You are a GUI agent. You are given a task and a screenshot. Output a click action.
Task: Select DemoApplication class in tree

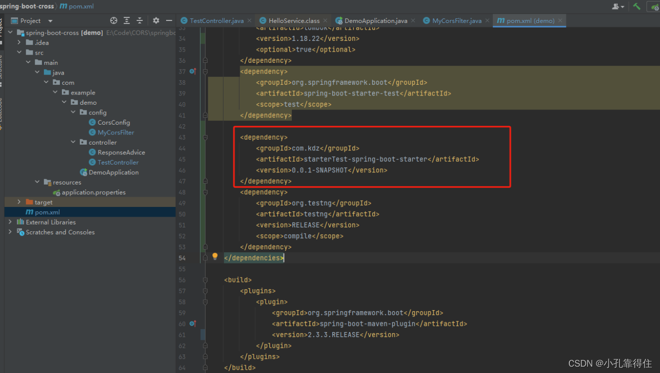click(x=113, y=172)
